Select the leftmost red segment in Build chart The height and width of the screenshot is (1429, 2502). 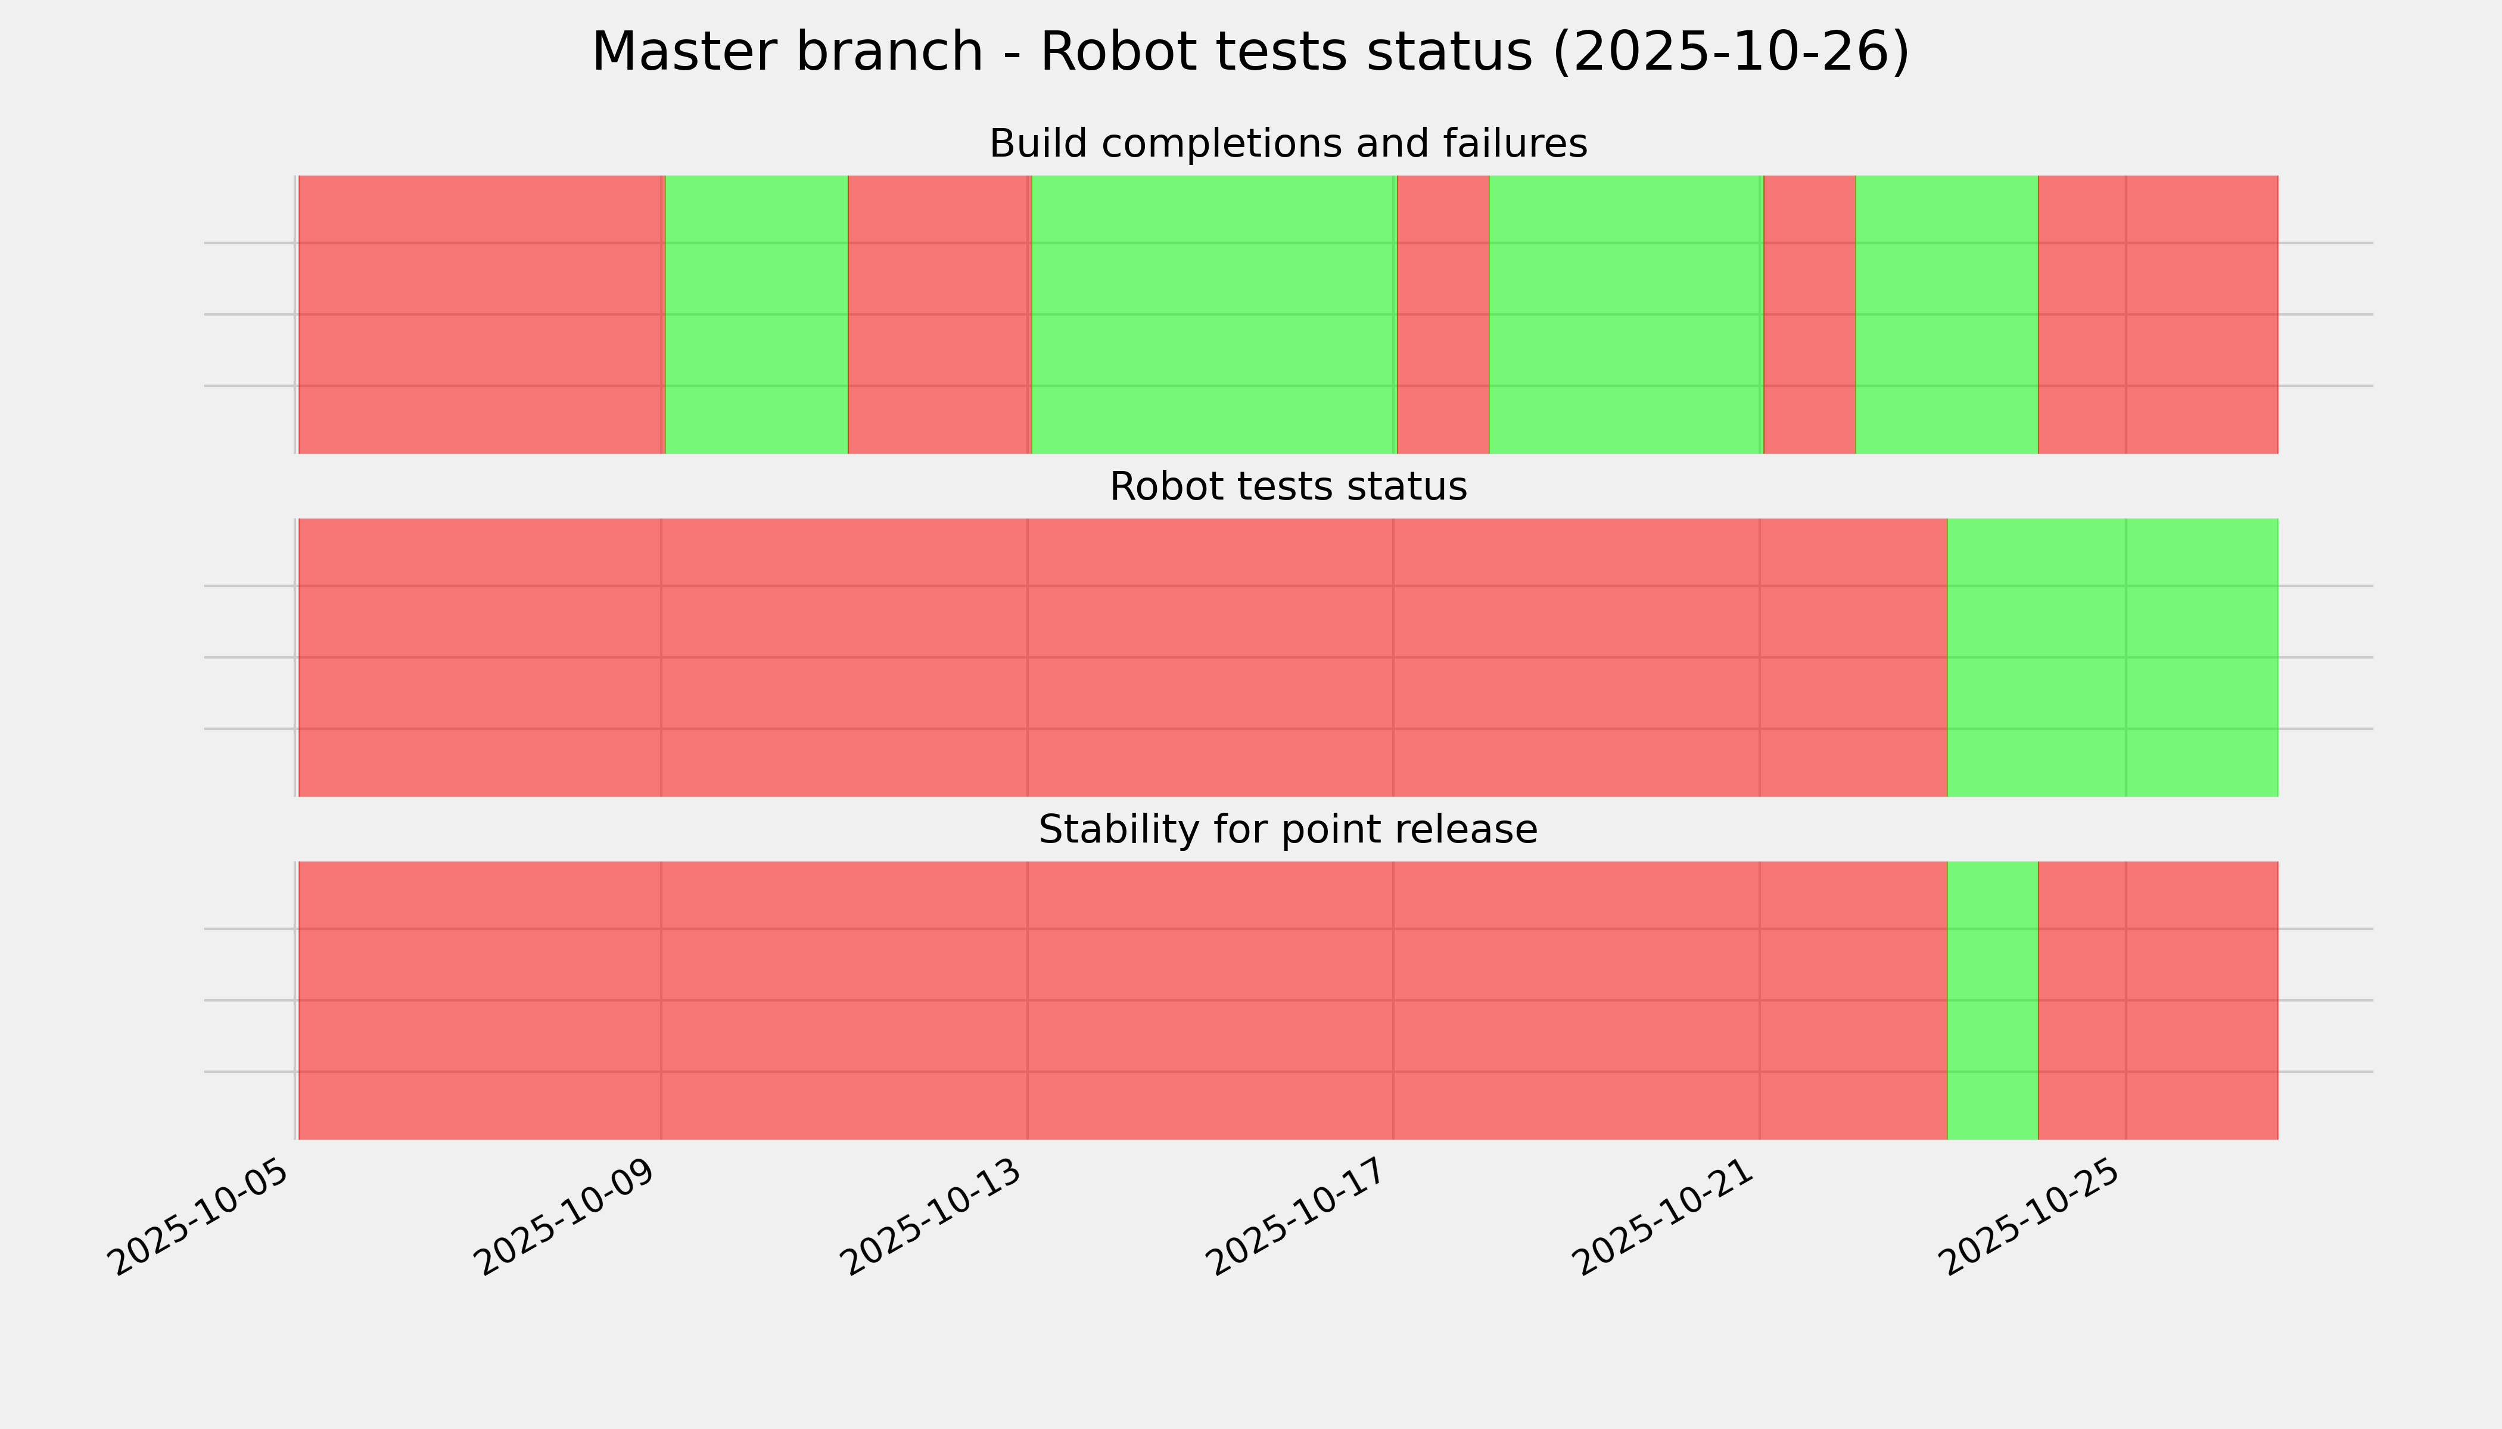click(x=481, y=314)
